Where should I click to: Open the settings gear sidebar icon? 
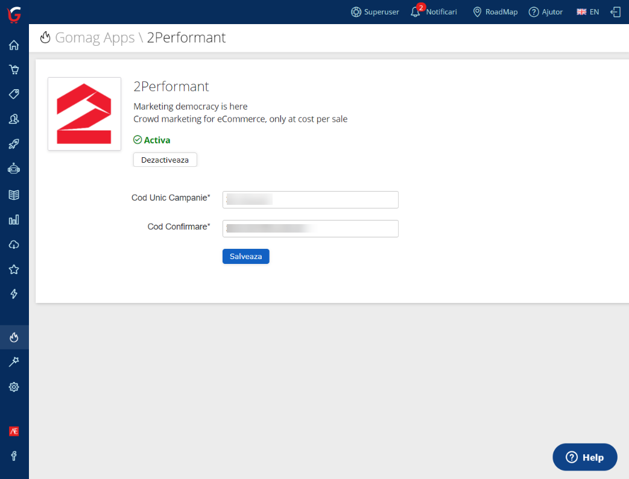click(x=14, y=387)
